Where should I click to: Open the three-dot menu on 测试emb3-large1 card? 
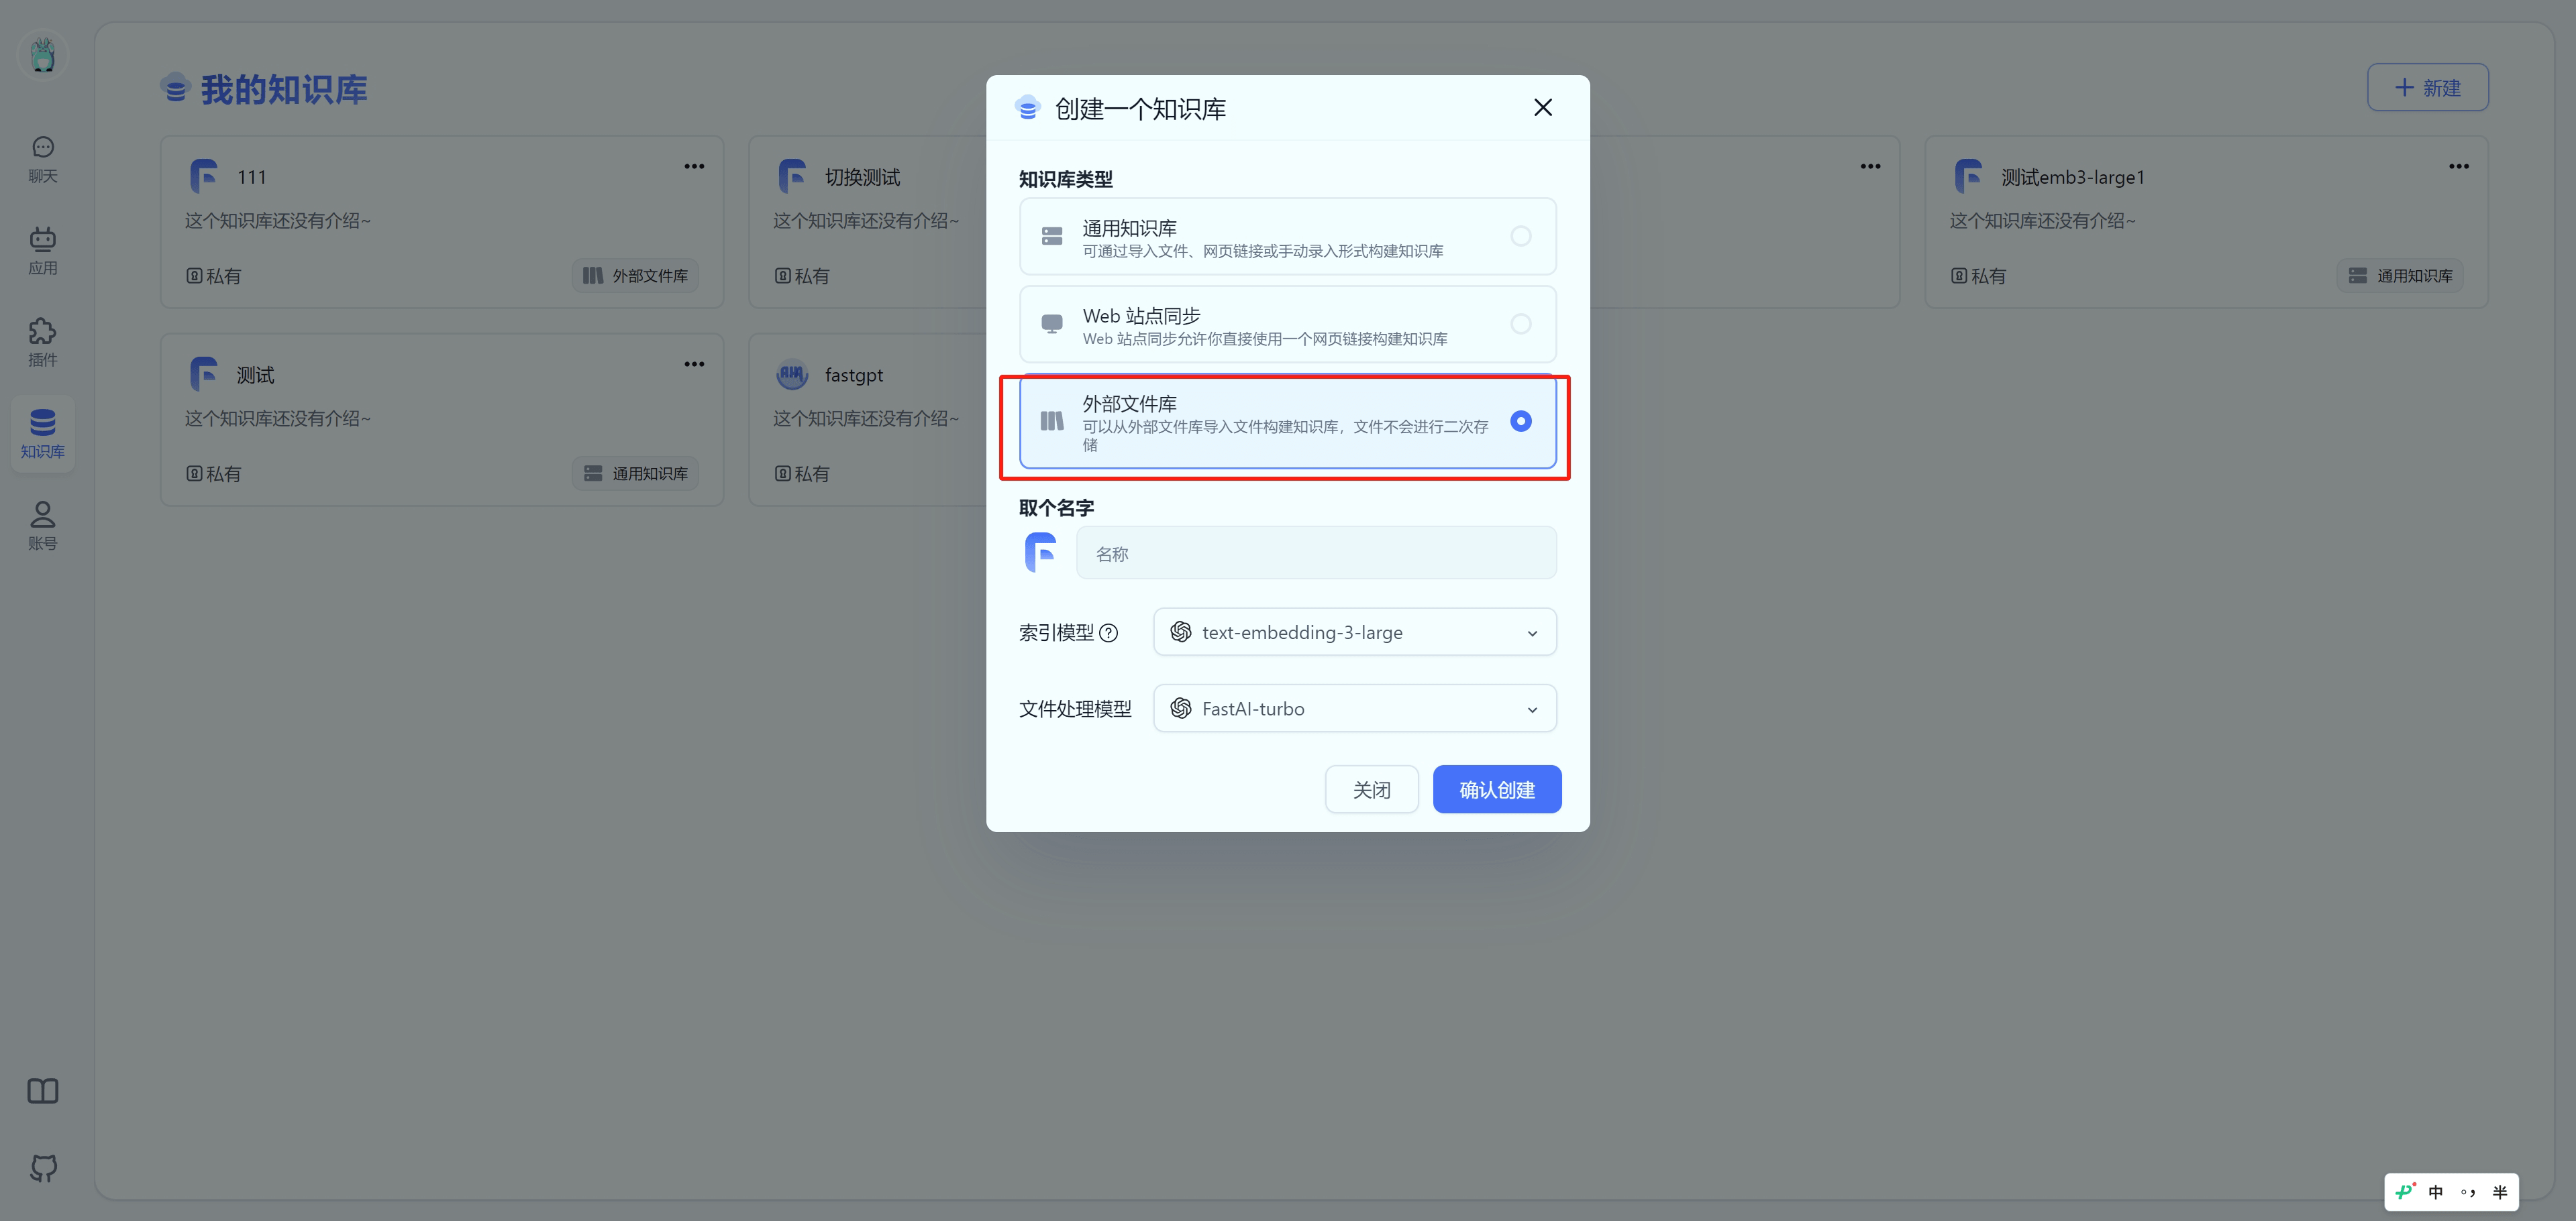click(2458, 167)
